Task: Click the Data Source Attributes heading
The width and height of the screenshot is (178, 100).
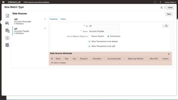Action: coord(61,53)
